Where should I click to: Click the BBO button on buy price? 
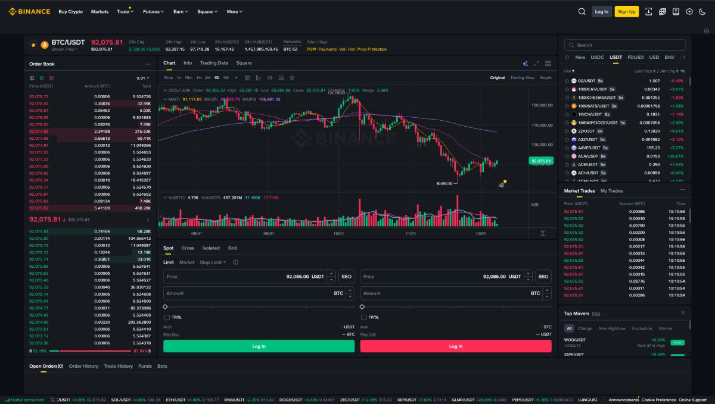pos(346,277)
